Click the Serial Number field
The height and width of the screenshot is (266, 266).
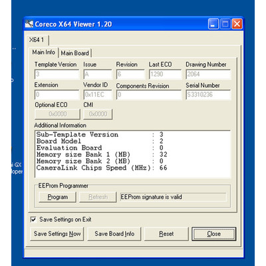(x=208, y=94)
